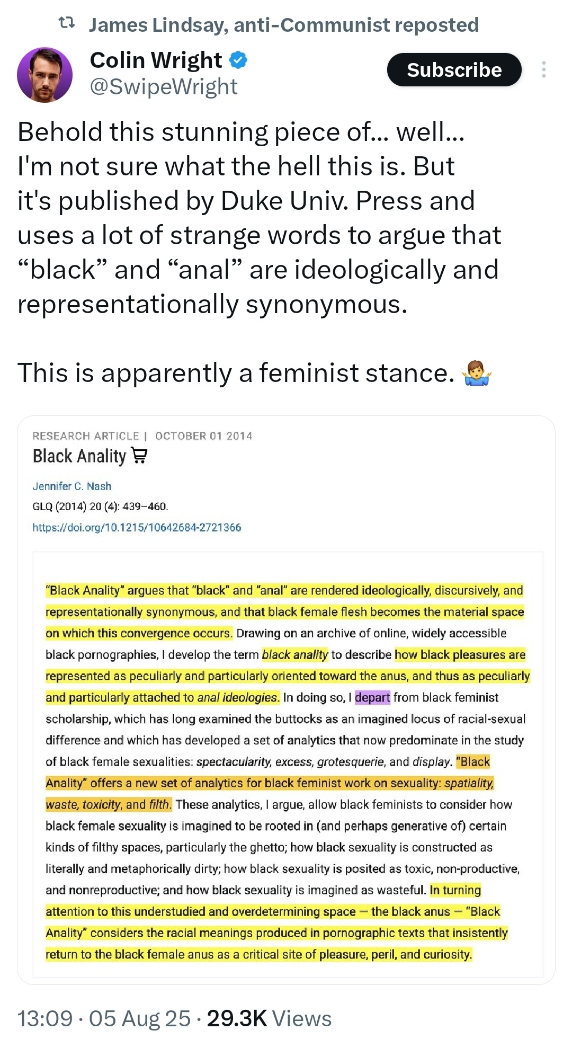Image resolution: width=572 pixels, height=1039 pixels.
Task: Click the GLQ (2014) citation line
Action: point(100,507)
